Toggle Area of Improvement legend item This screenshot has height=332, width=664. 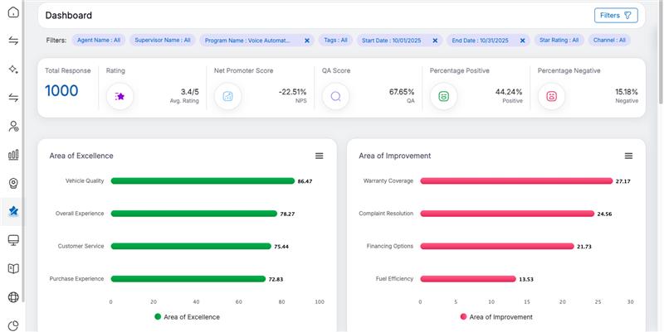[x=496, y=317]
